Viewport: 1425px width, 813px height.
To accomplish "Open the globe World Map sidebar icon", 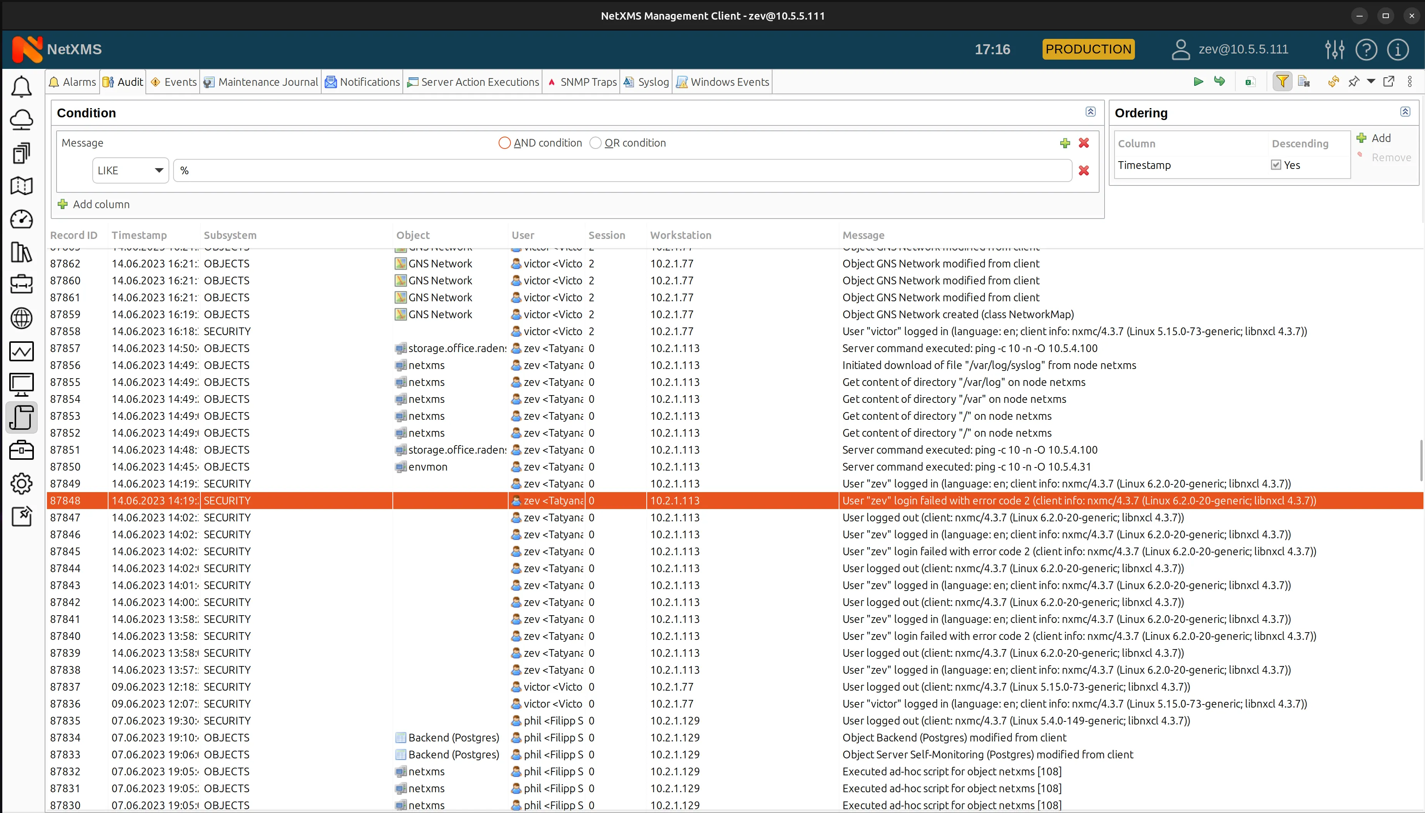I will point(22,318).
